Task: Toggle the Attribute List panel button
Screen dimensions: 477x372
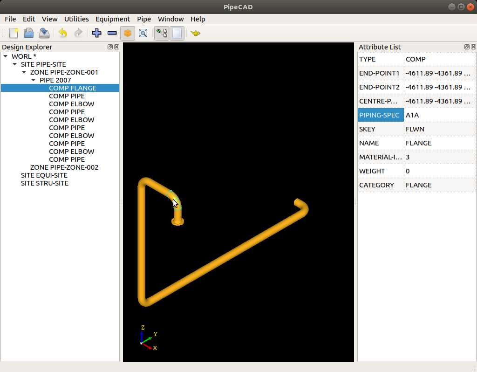Action: pyautogui.click(x=177, y=33)
